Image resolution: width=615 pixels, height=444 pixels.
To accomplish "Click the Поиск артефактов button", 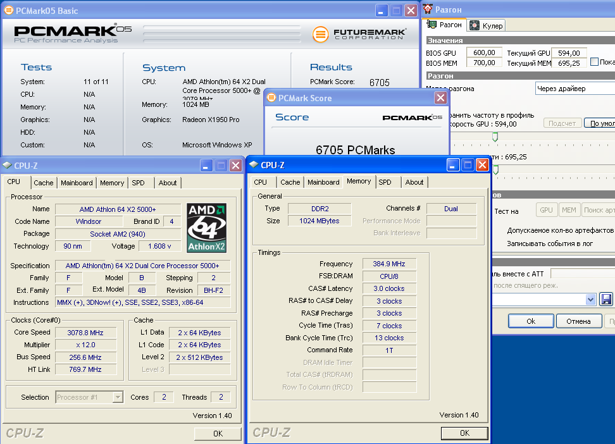I will pyautogui.click(x=599, y=210).
